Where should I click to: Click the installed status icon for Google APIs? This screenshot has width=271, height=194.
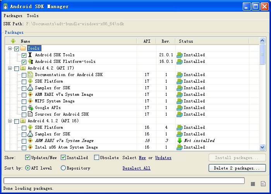[x=179, y=108]
